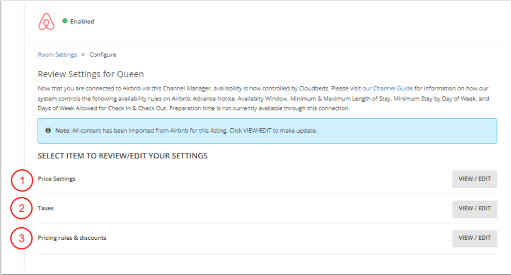
Task: Edit Pricing rules & discounts via VIEW / EDIT
Action: pos(474,238)
